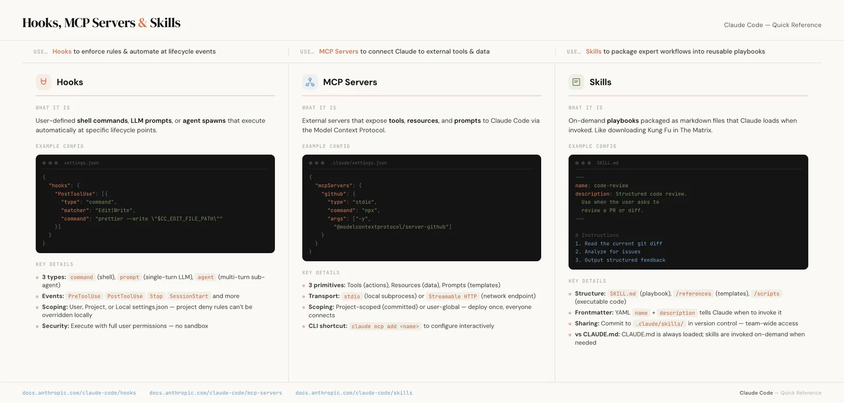Click the 'SKILL.md' code window title

[608, 163]
